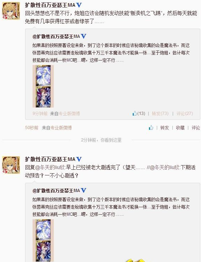Open the second post author's avatar
The height and width of the screenshot is (262, 201).
(11, 165)
